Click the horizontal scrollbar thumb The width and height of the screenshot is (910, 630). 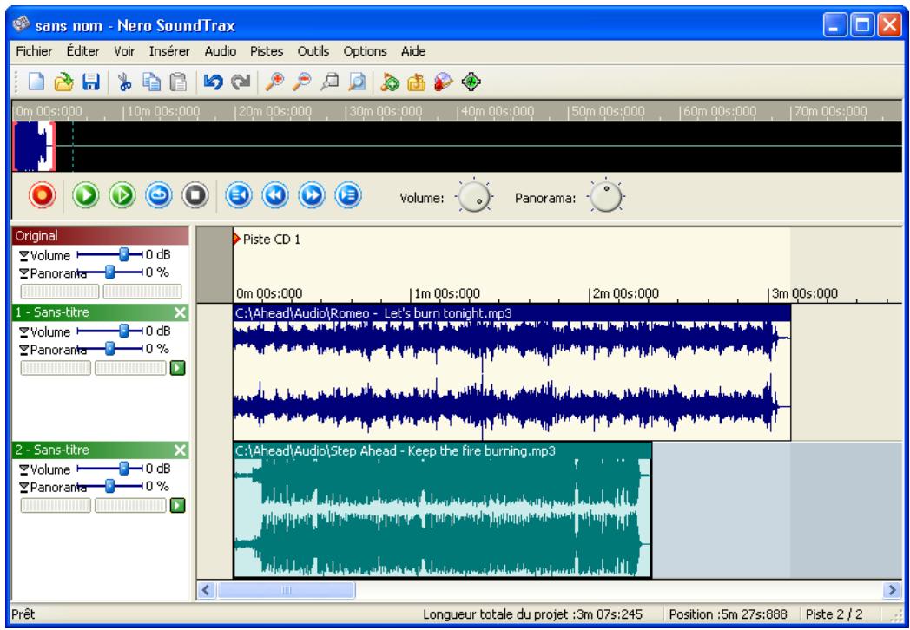287,591
